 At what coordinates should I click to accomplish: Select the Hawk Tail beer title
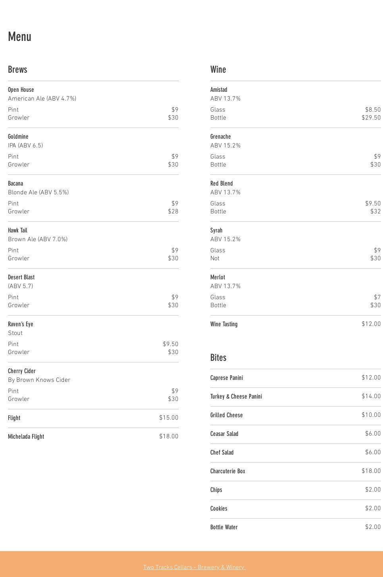(17, 230)
